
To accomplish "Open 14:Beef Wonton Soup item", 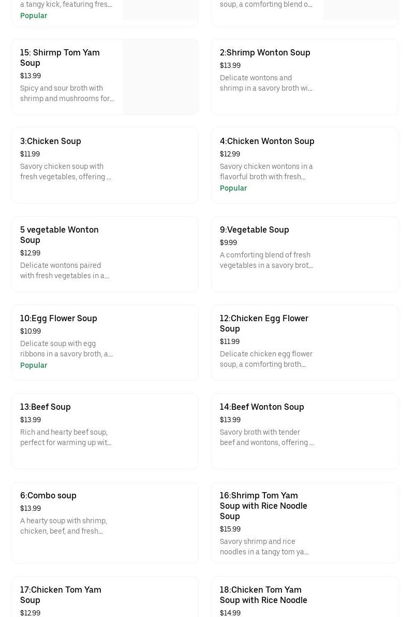I will [262, 407].
